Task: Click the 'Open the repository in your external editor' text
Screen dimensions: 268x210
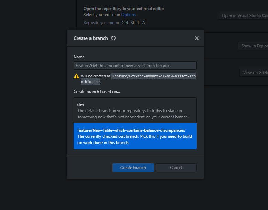Action: (x=124, y=9)
